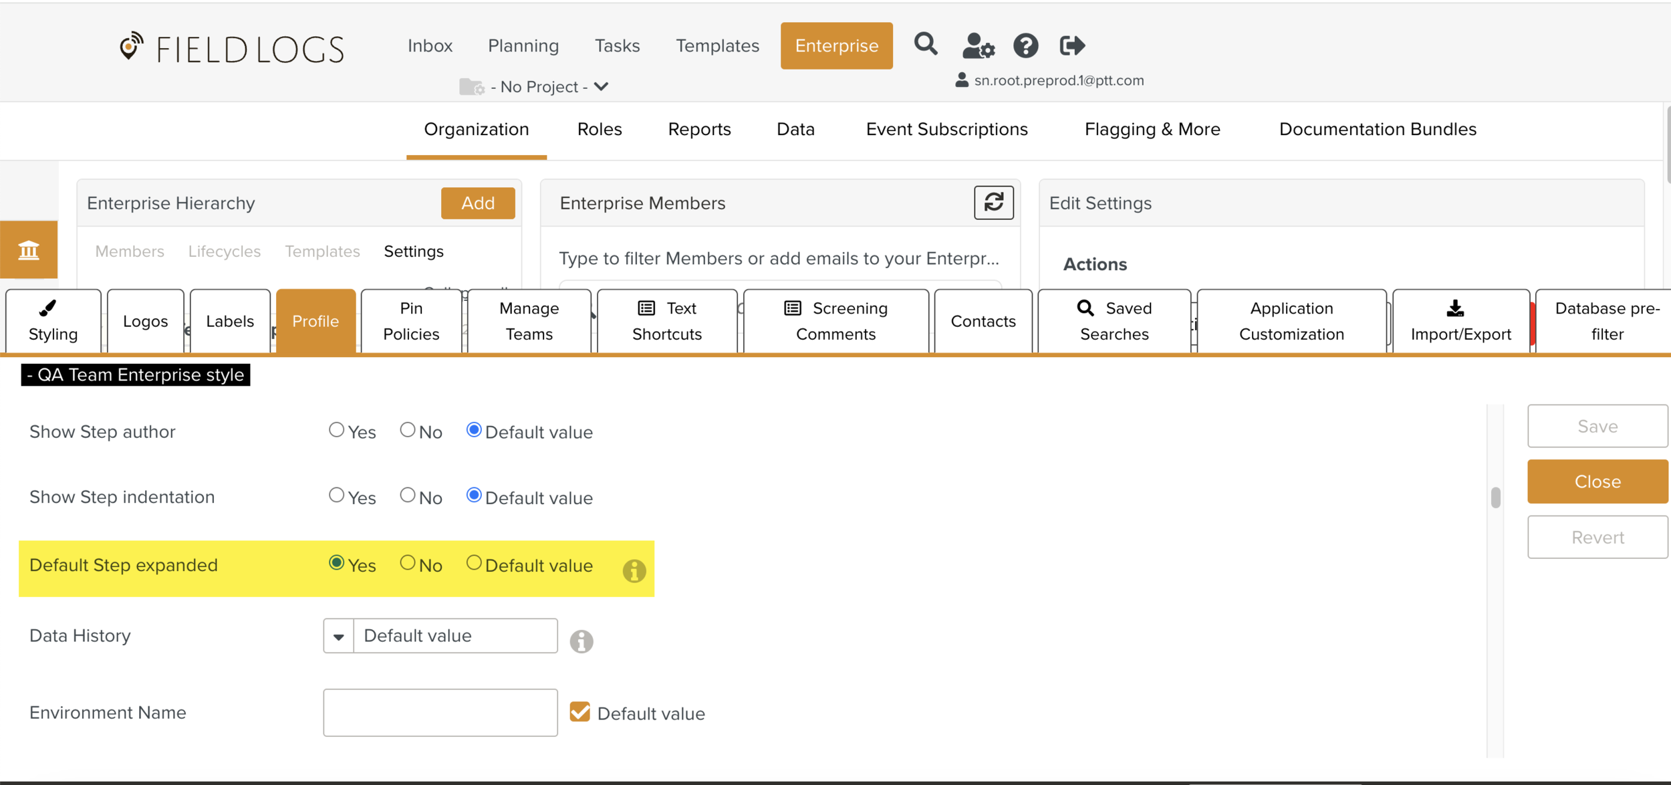
Task: Click info icon beside Default Step expanded
Action: coord(634,570)
